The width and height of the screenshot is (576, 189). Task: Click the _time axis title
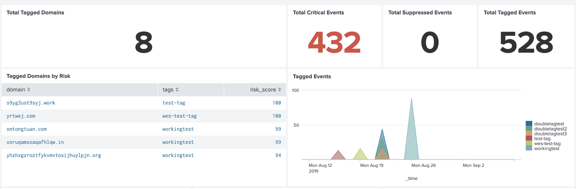(411, 178)
